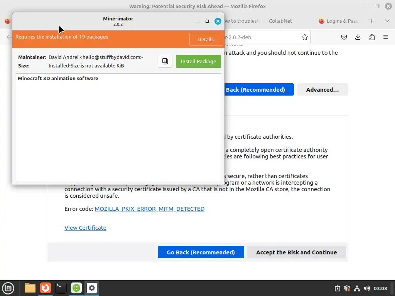Open the View Certificate link

click(x=85, y=227)
